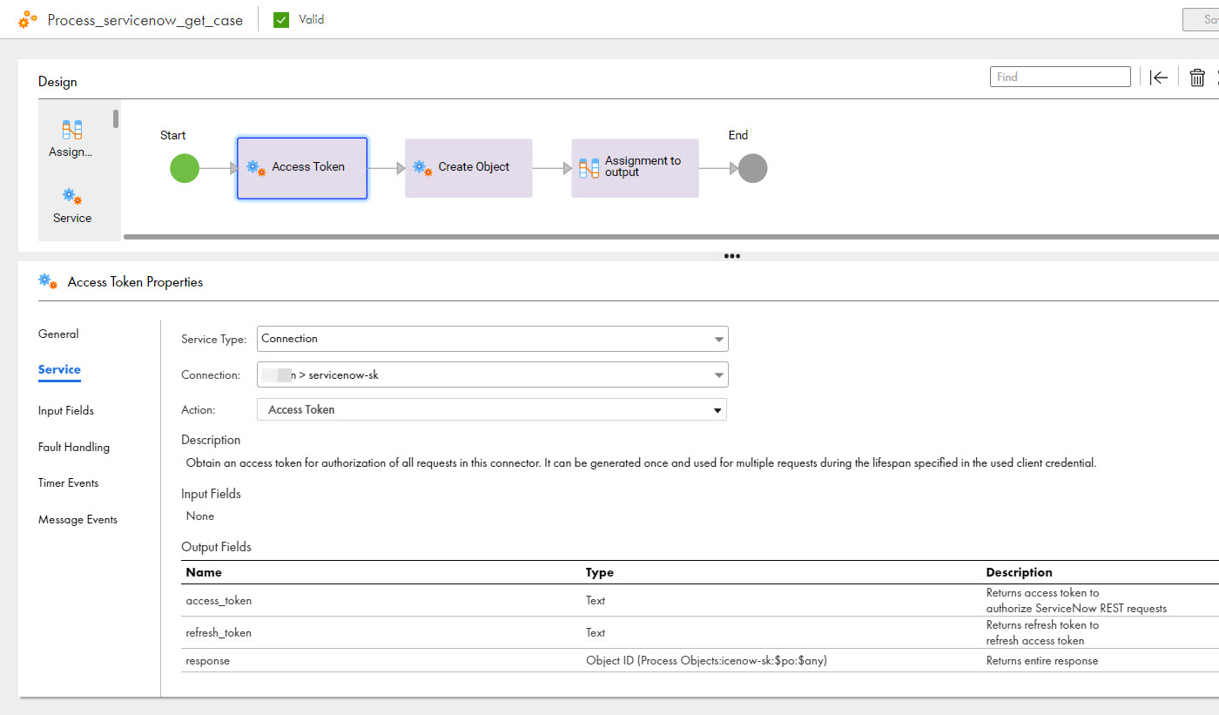Open the Fault Handling tab

point(74,447)
